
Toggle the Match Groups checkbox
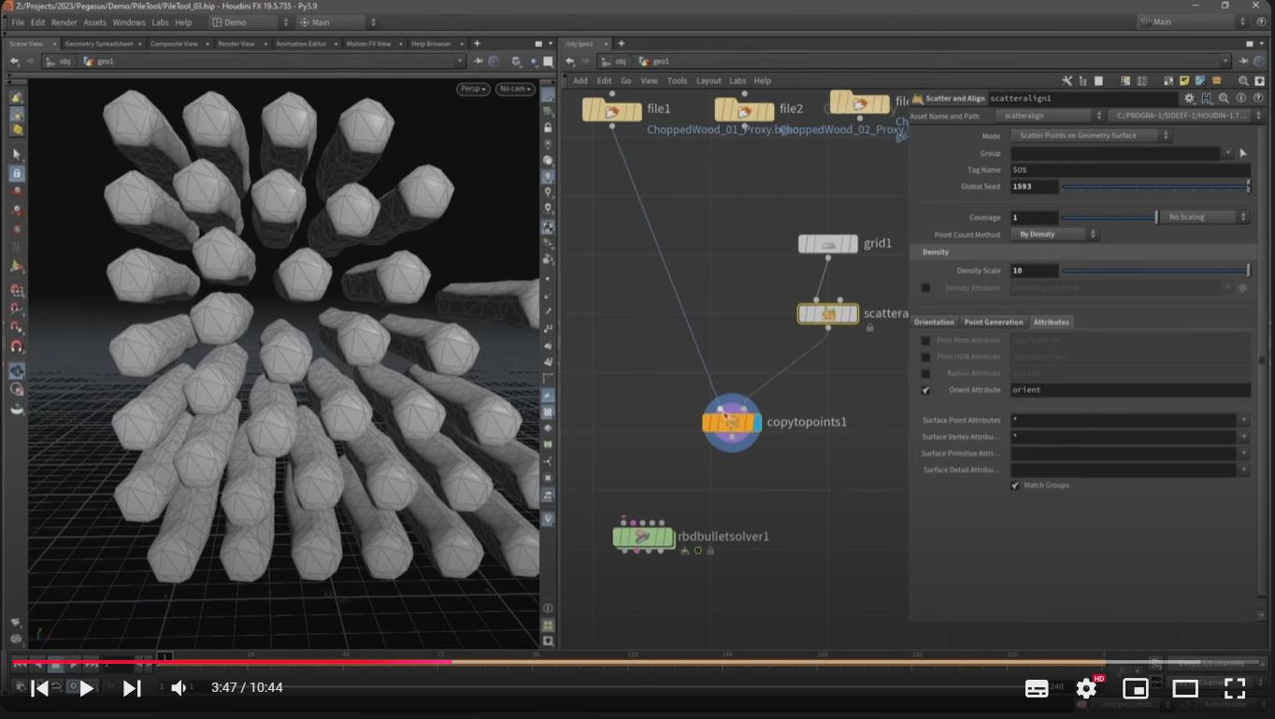(x=1015, y=485)
